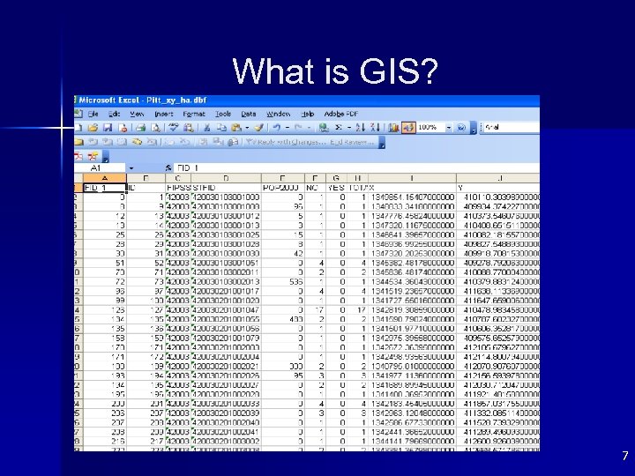Click the Zoom percentage box 100%
The height and width of the screenshot is (476, 635).
coord(430,128)
